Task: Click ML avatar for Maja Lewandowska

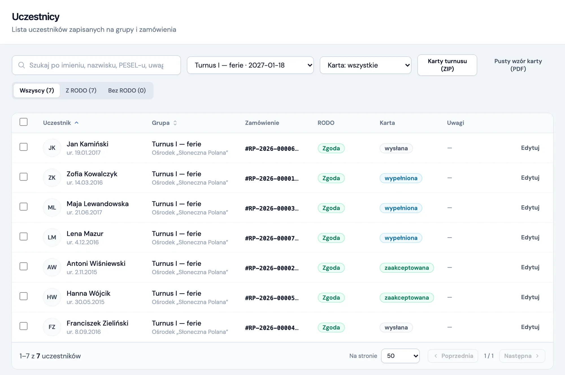Action: pos(52,208)
